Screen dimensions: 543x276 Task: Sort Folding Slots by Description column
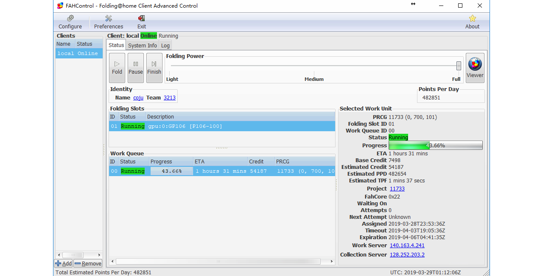click(241, 117)
